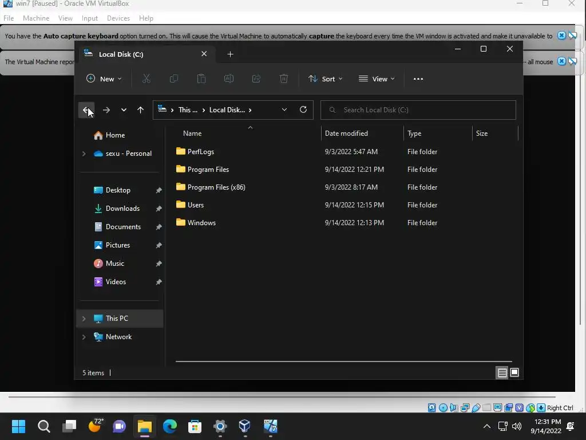The width and height of the screenshot is (586, 440).
Task: Go forward with the right arrow button
Action: pos(106,110)
